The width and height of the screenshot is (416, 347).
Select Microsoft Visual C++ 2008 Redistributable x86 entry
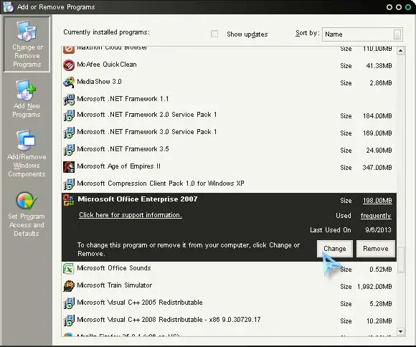tap(229, 320)
